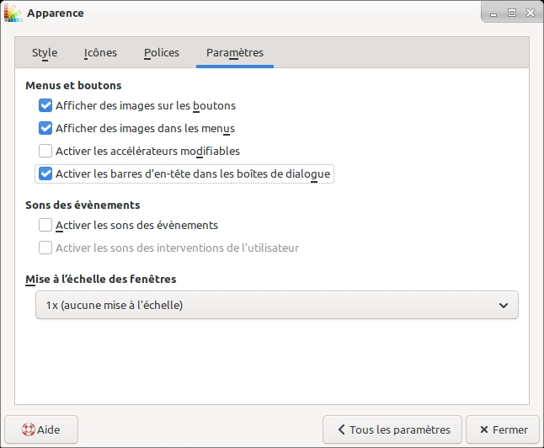Click the back chevron beside Tous les paramètres

(341, 429)
